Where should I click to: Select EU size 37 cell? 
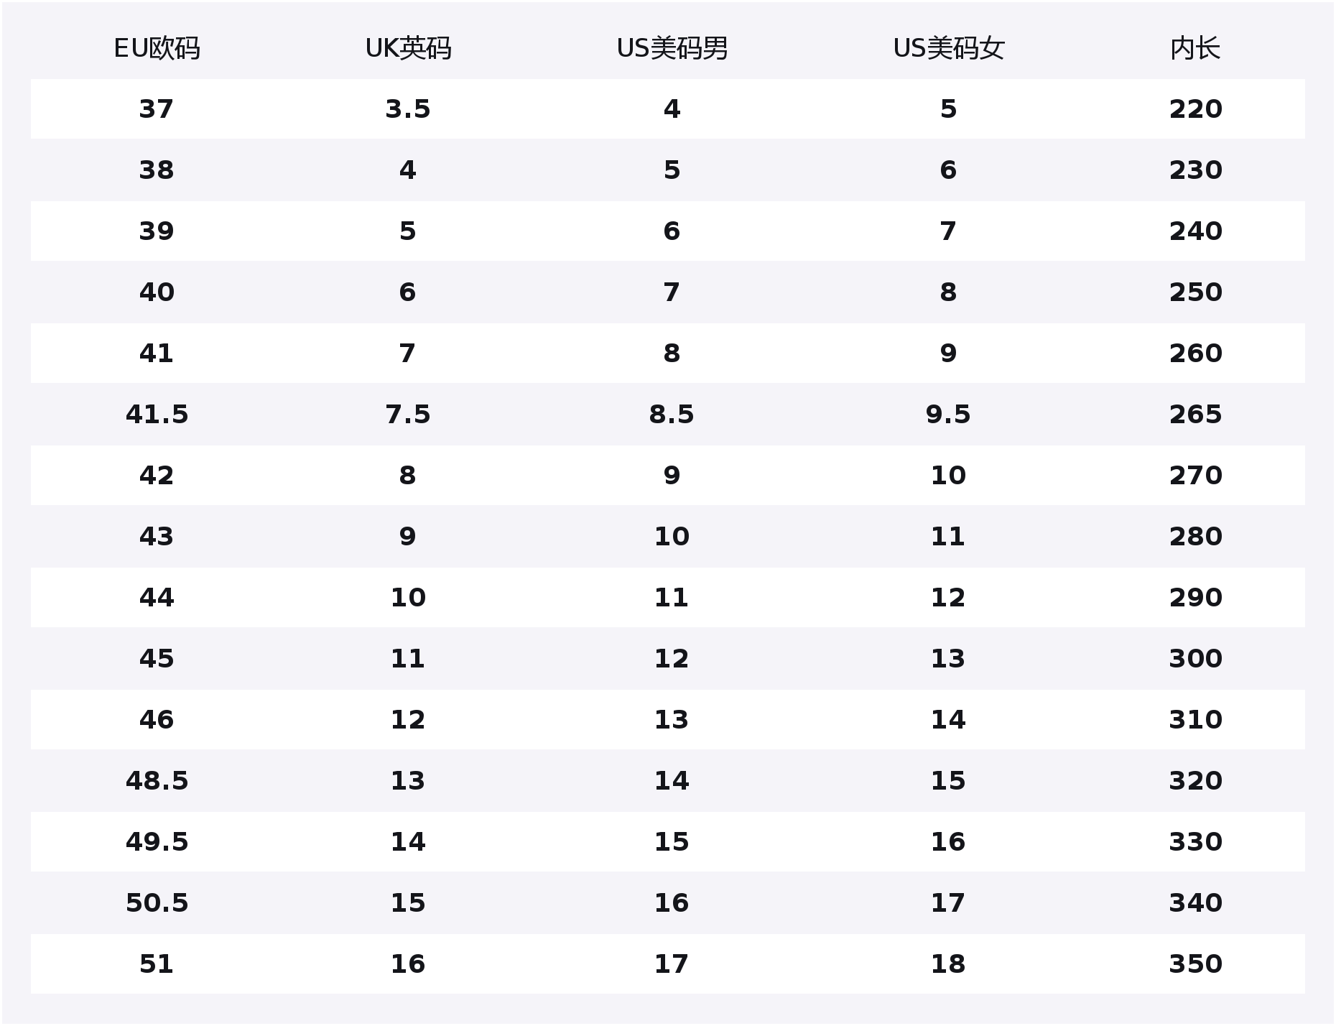click(157, 109)
